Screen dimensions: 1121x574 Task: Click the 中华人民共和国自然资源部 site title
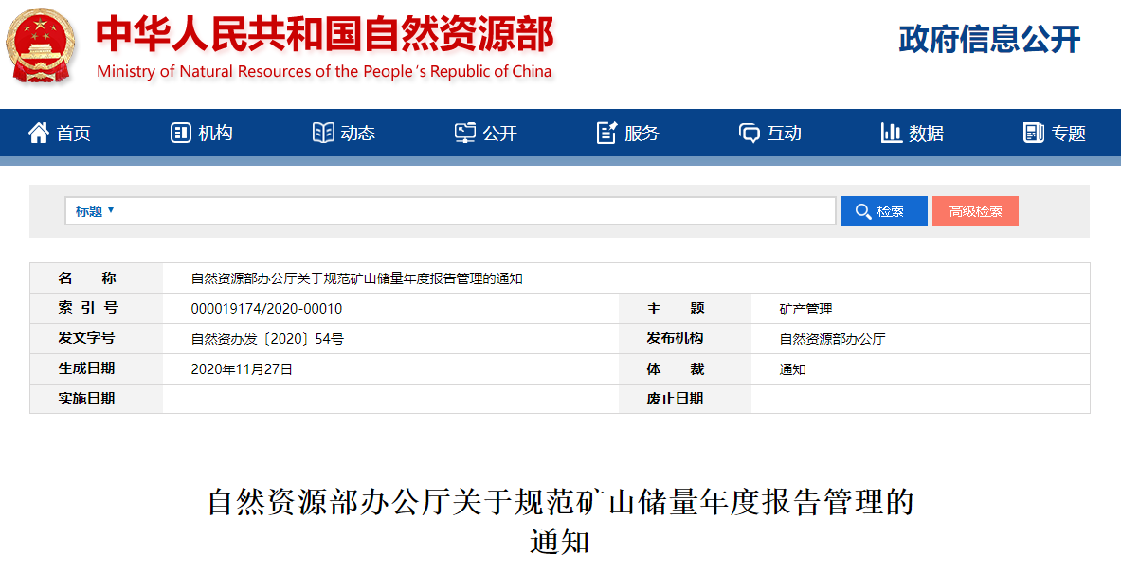(324, 35)
